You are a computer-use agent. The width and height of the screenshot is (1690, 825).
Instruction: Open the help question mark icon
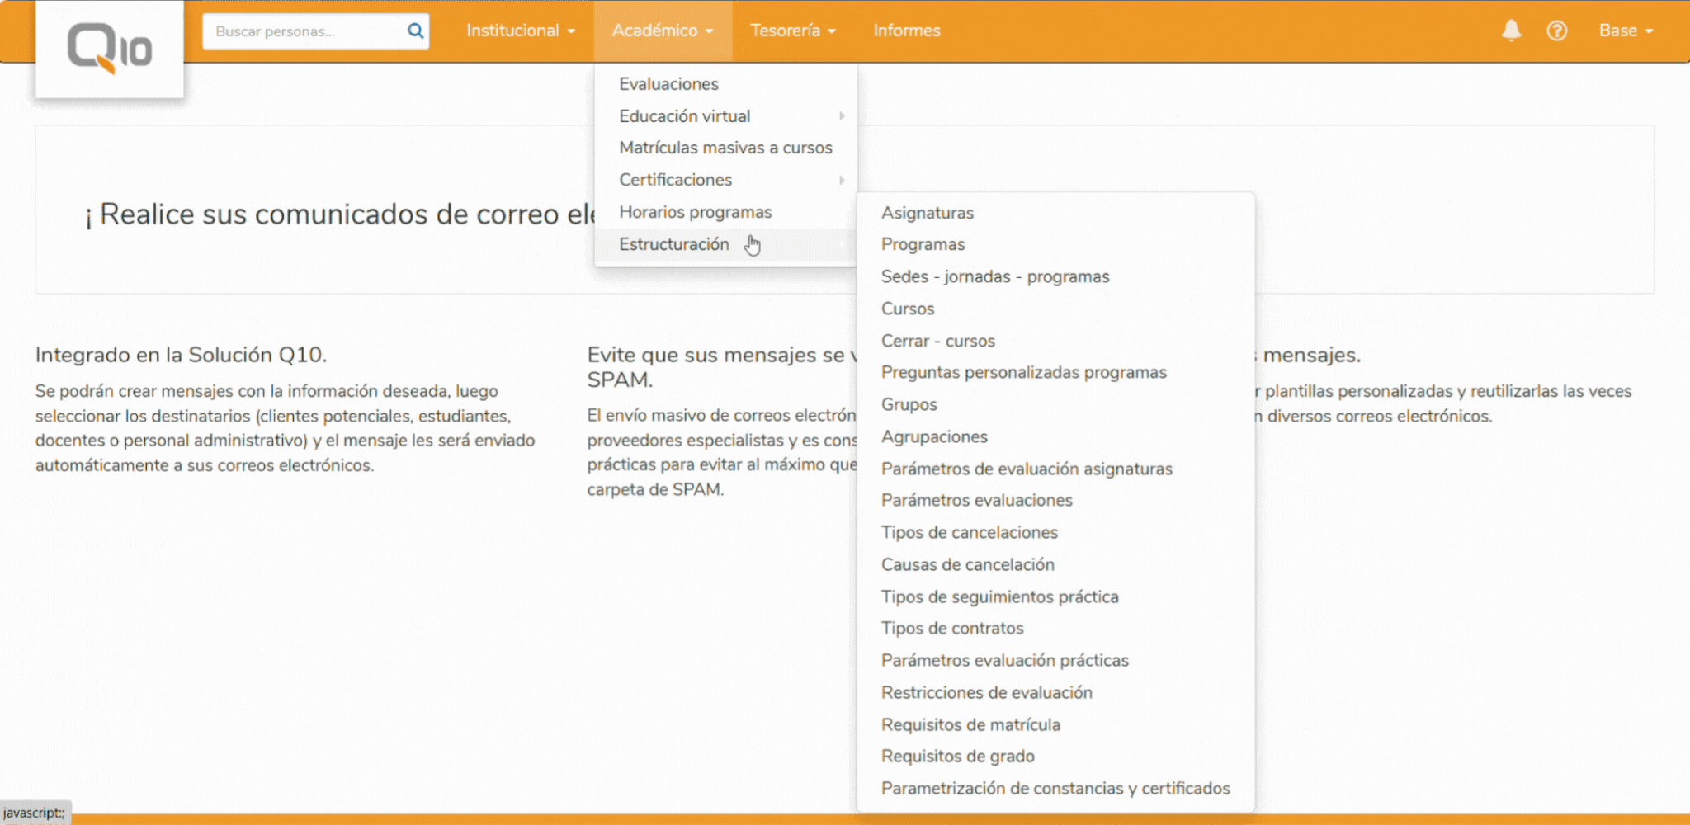pyautogui.click(x=1556, y=31)
